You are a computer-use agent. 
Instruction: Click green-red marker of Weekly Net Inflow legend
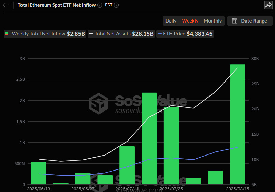tap(6, 34)
